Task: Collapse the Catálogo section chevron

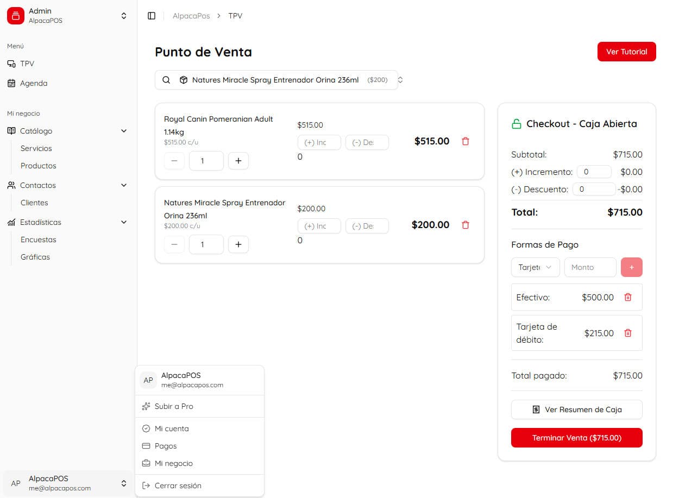Action: point(123,131)
